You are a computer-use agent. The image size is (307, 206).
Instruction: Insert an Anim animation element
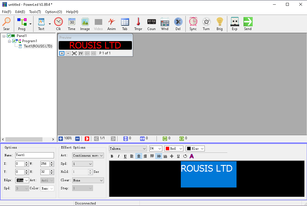point(111,24)
